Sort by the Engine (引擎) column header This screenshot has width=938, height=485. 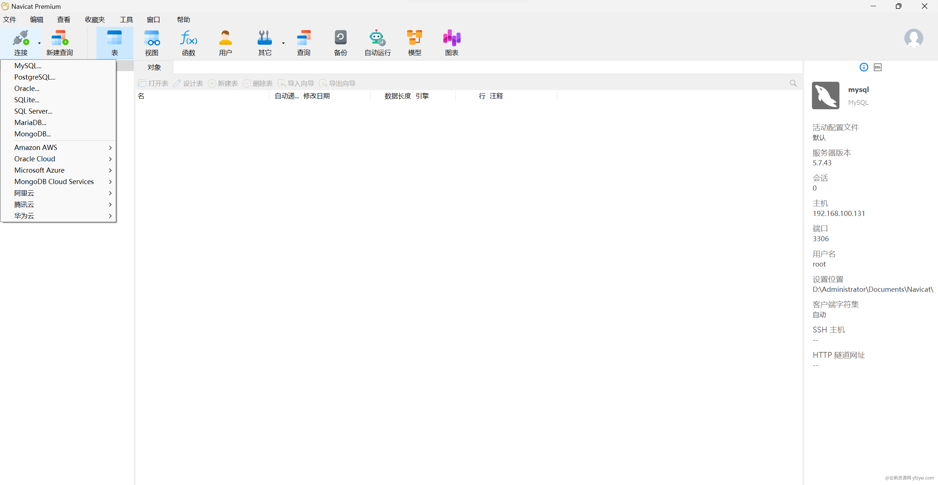pos(434,96)
